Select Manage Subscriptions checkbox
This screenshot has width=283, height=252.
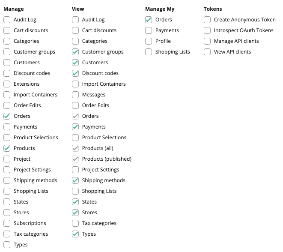(x=7, y=223)
